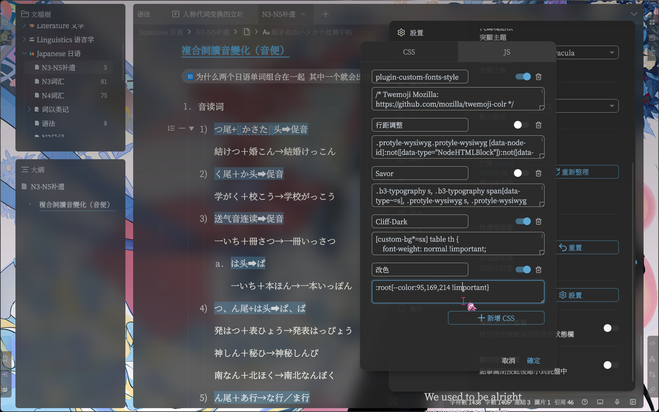
Task: Click the settings gear icon labeled 設置
Action: coord(401,32)
